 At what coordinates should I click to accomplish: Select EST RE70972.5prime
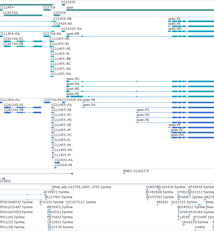coord(60,207)
